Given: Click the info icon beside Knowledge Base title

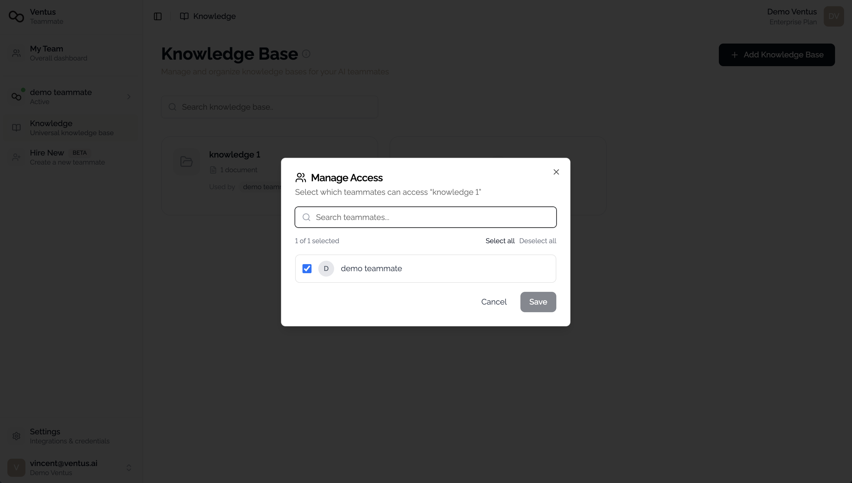Looking at the screenshot, I should click(306, 53).
